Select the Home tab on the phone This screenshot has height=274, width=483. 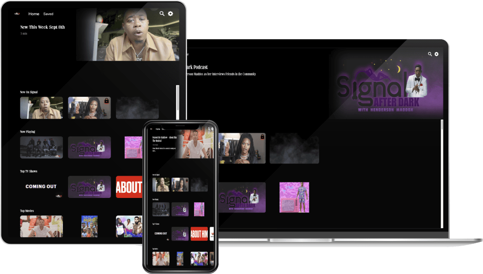tap(158, 128)
